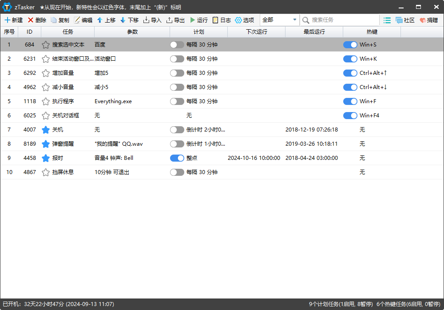
Task: Enable the schedule toggle for 搜索选中文本
Action: click(x=177, y=44)
